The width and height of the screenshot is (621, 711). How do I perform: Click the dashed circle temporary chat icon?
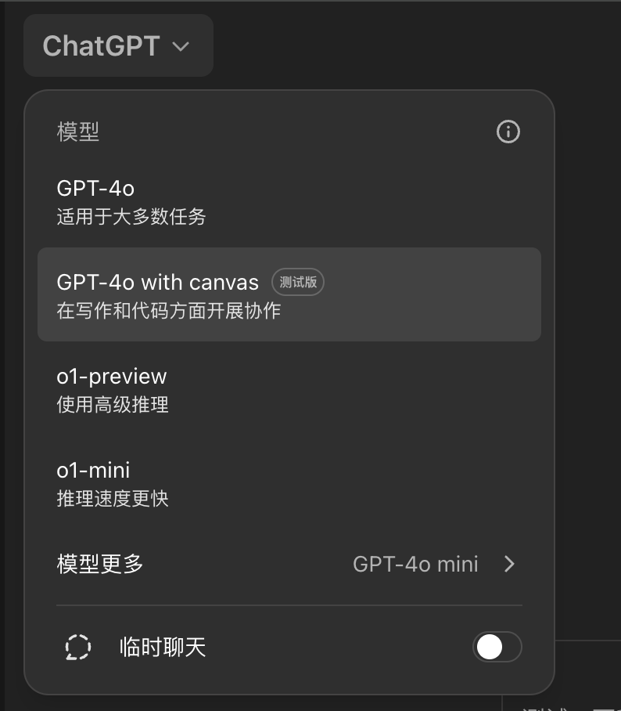77,648
